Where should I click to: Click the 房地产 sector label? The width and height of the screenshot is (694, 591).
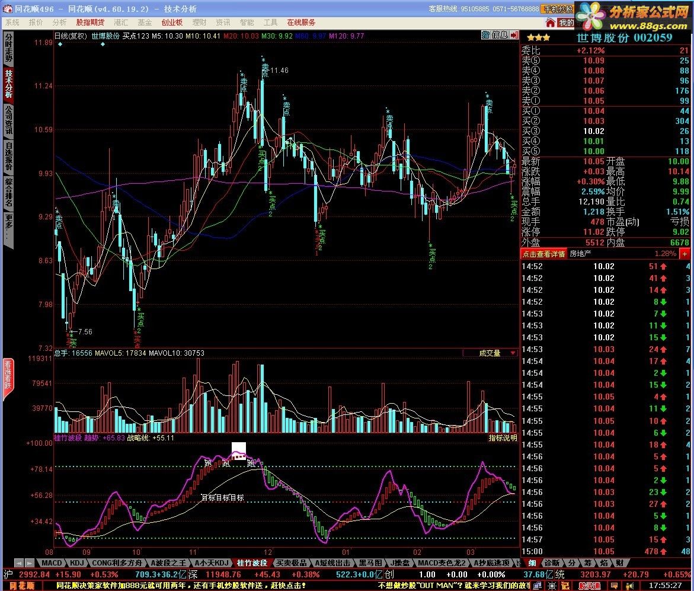tap(580, 254)
